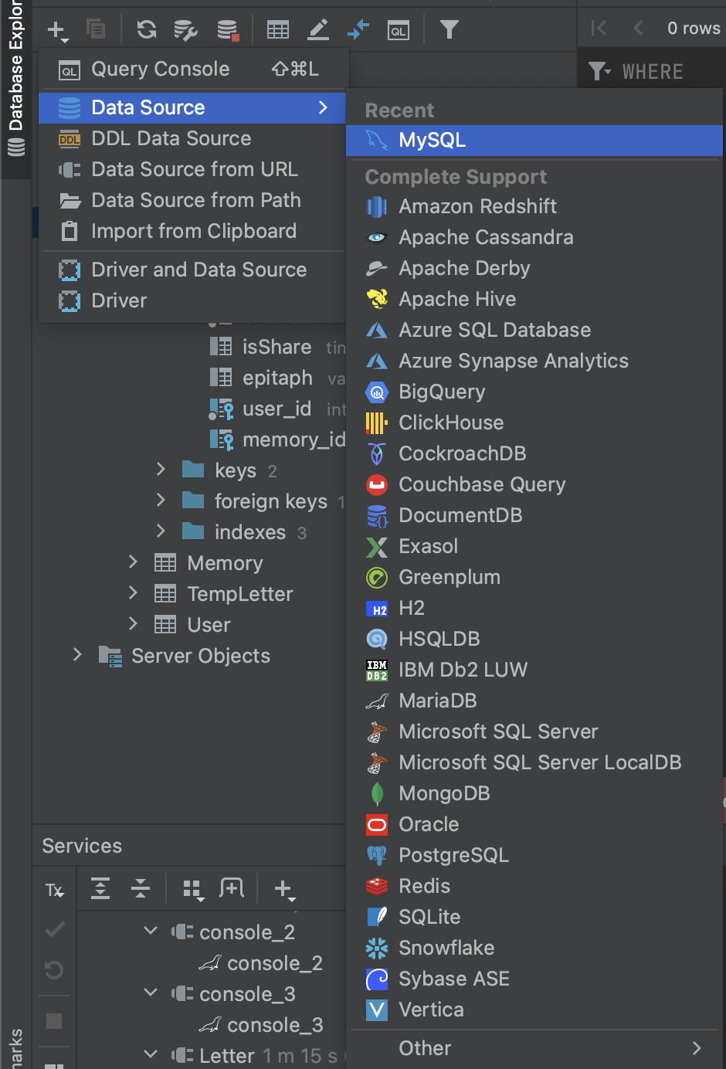Viewport: 726px width, 1069px height.
Task: Select Greenplum data source
Action: [534, 577]
